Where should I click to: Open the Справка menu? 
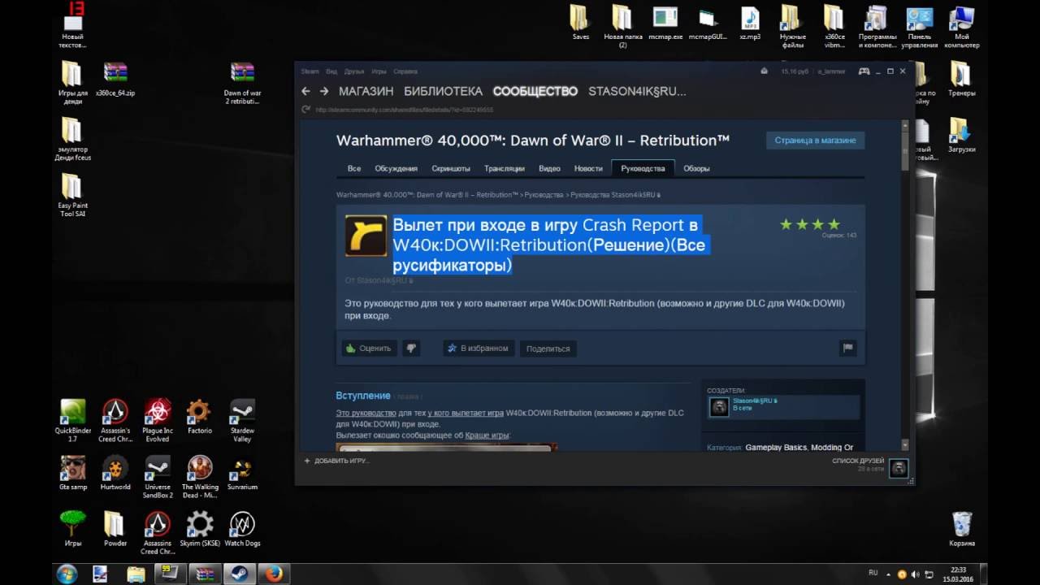coord(405,71)
